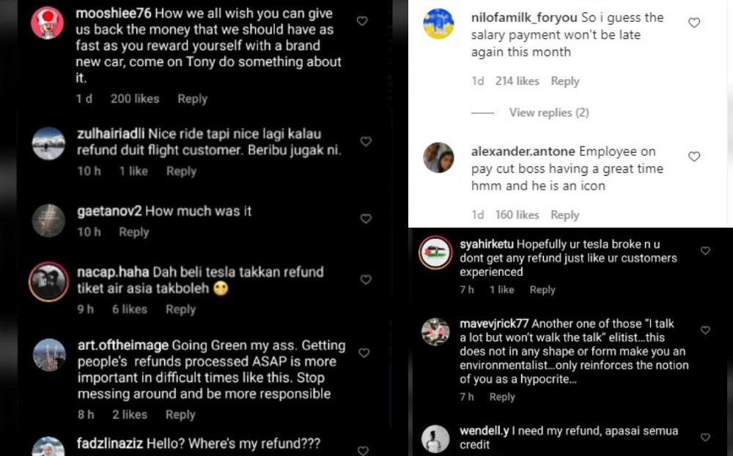Open syahirketu's profile via username
The width and height of the screenshot is (733, 456).
(487, 244)
